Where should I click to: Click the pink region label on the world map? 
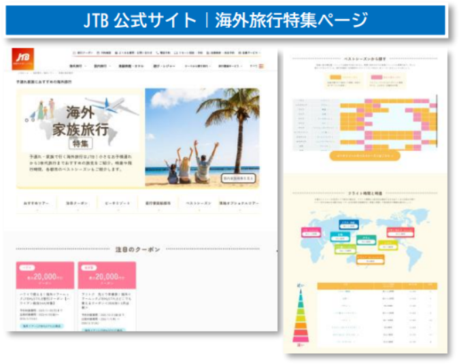311,233
